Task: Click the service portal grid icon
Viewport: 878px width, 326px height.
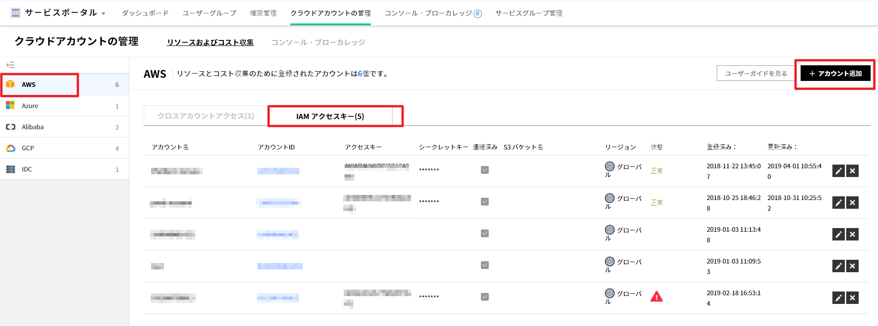Action: [x=16, y=13]
